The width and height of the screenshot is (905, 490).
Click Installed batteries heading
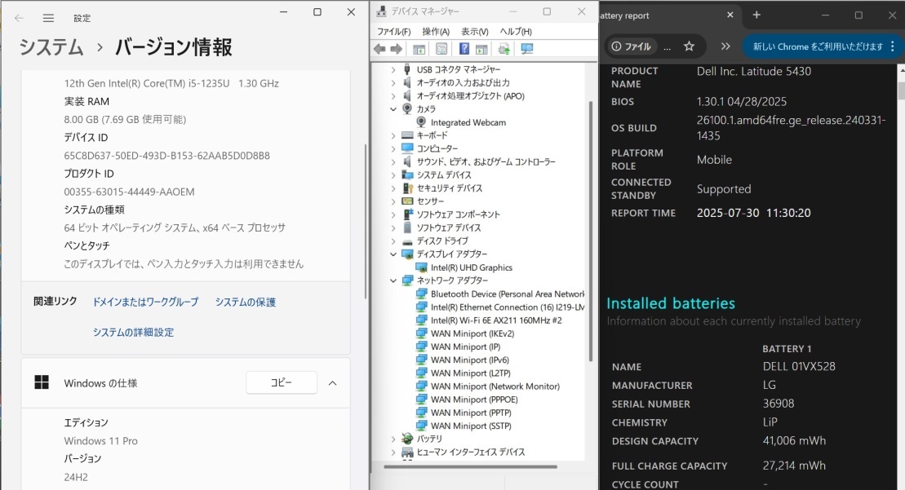point(671,303)
